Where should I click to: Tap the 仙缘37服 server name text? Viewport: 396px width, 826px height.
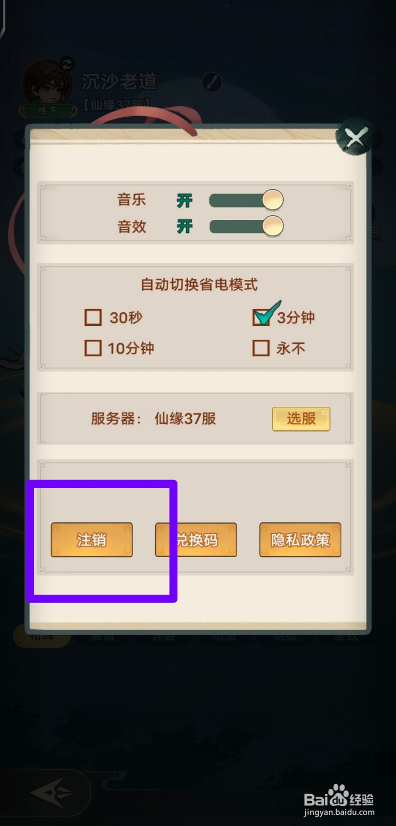[x=185, y=419]
